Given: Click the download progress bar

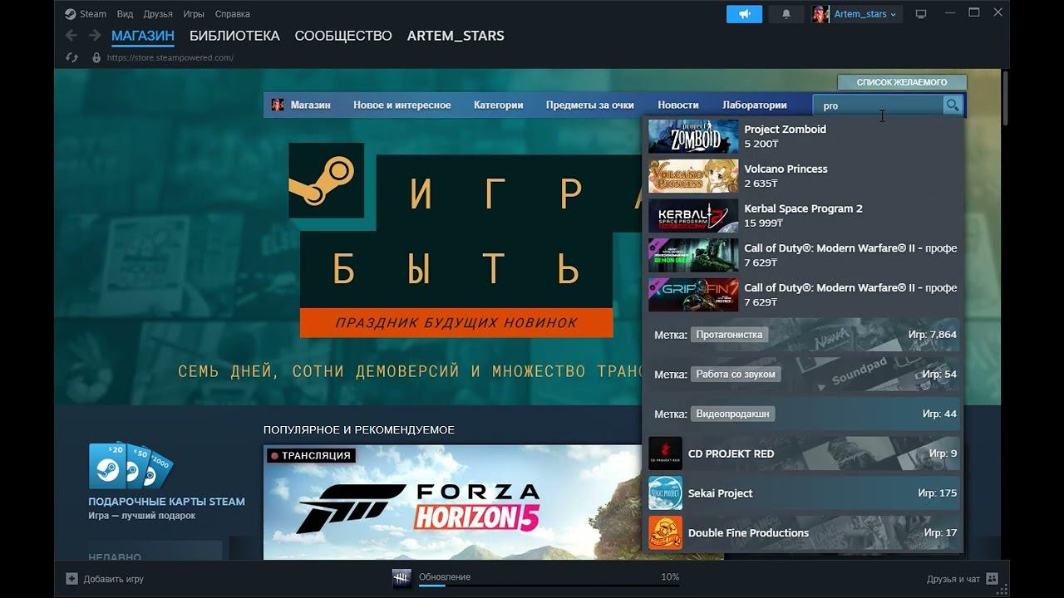Looking at the screenshot, I should point(549,586).
